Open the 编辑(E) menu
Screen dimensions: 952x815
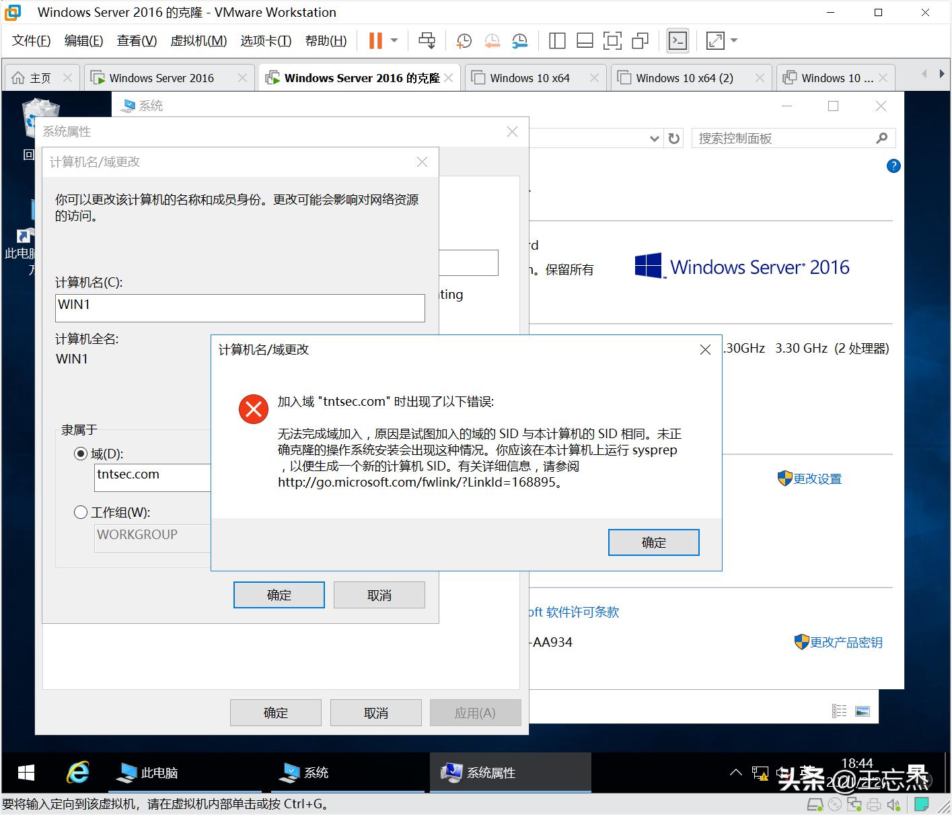click(x=83, y=40)
